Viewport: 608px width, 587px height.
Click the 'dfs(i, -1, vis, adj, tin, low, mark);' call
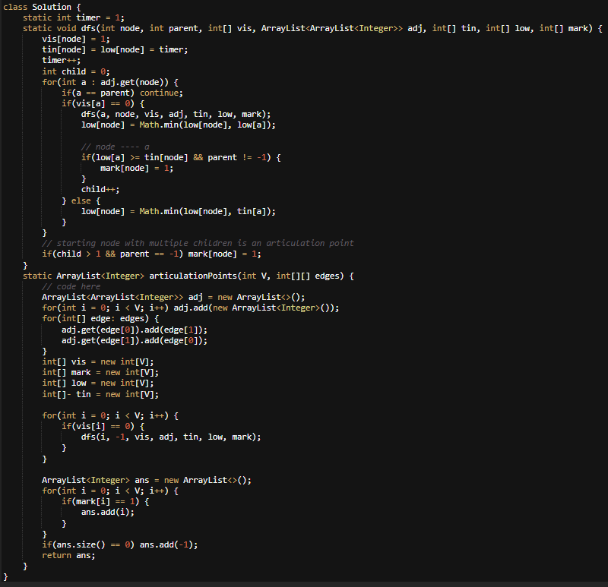click(171, 437)
